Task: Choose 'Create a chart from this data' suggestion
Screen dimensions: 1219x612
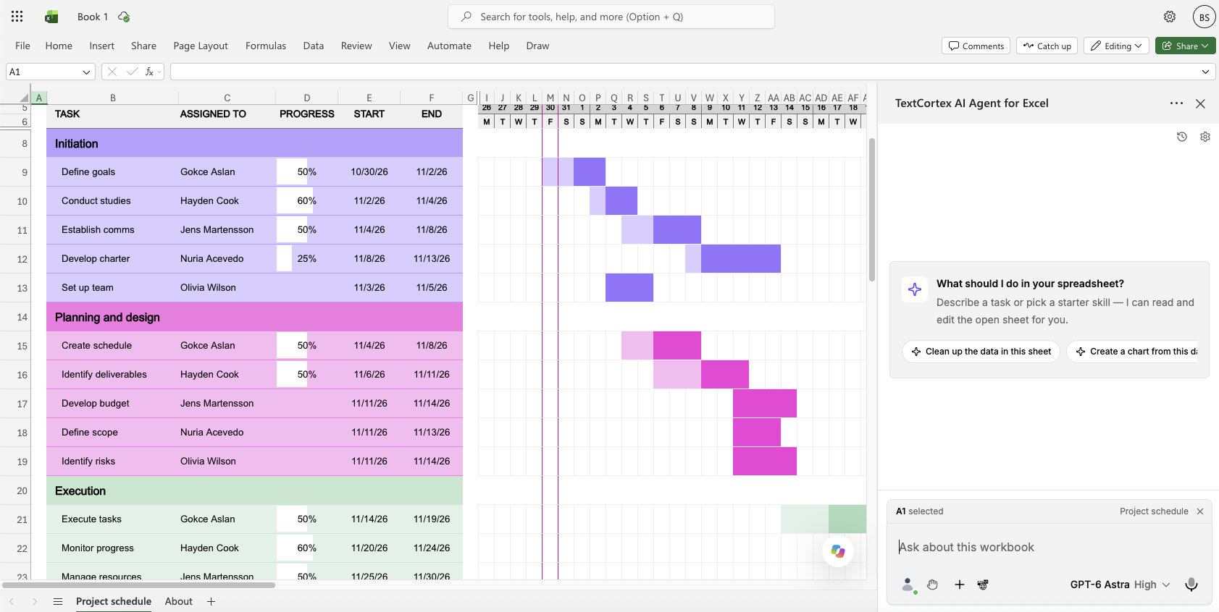Action: coord(1133,352)
